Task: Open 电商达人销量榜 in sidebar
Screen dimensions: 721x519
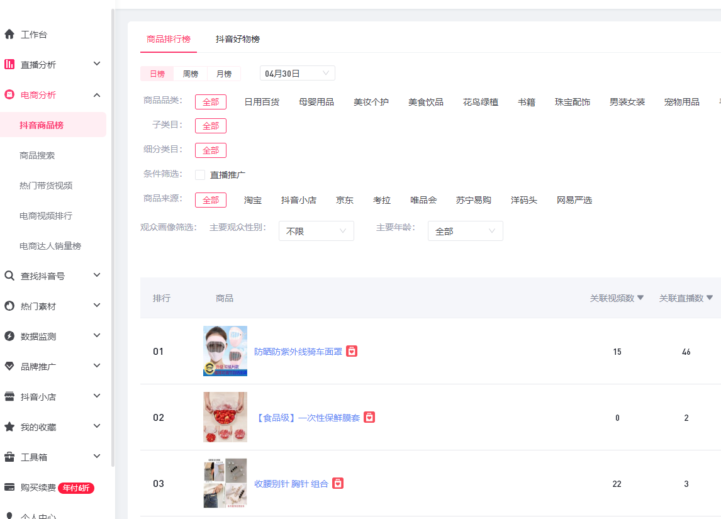Action: click(50, 246)
